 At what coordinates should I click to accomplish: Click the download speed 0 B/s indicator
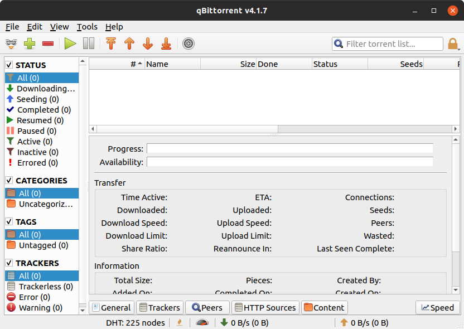[244, 323]
